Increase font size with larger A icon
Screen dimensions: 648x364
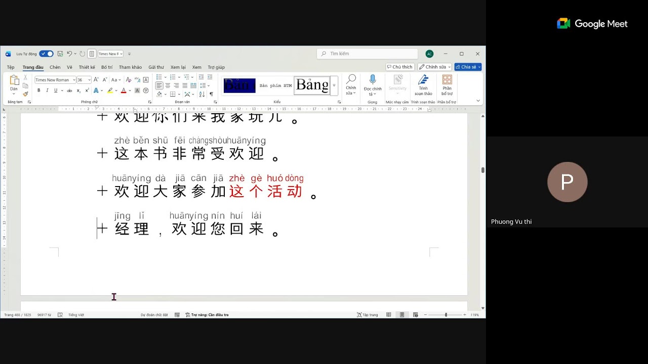tap(96, 80)
